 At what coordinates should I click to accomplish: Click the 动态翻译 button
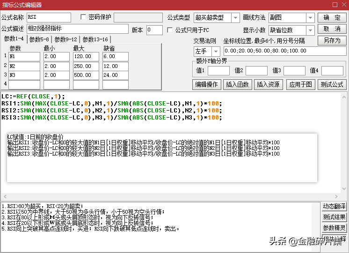[334, 207]
